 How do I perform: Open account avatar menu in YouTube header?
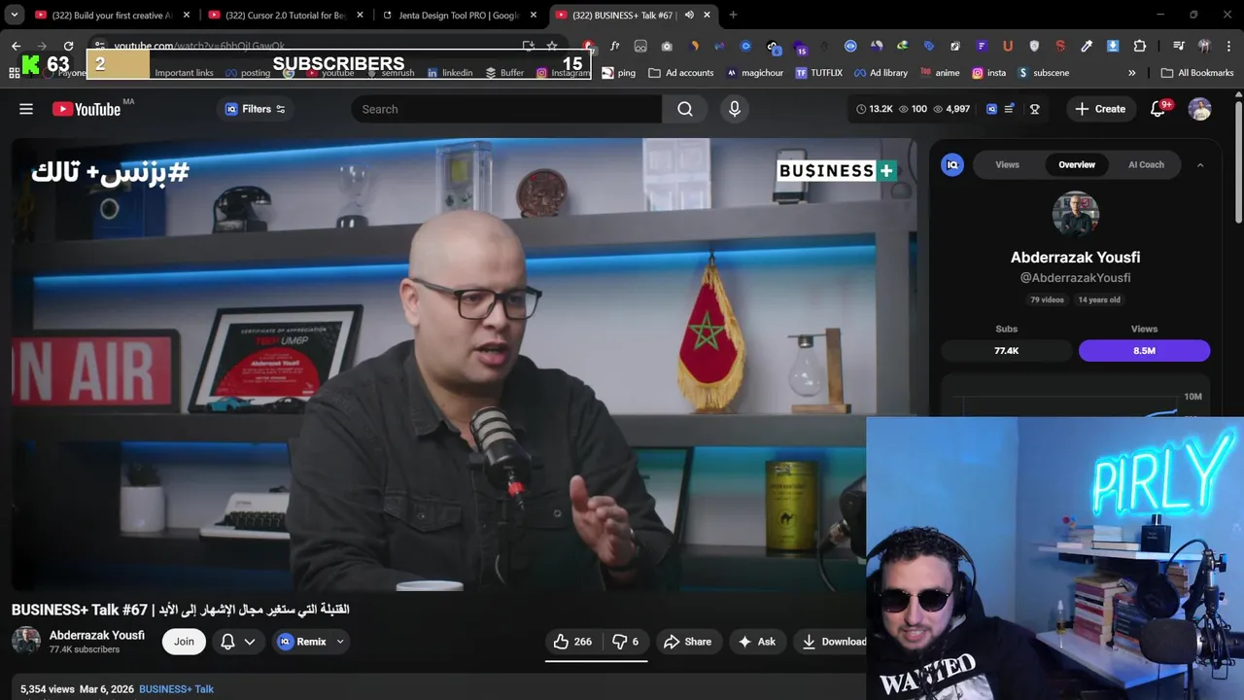[1200, 109]
